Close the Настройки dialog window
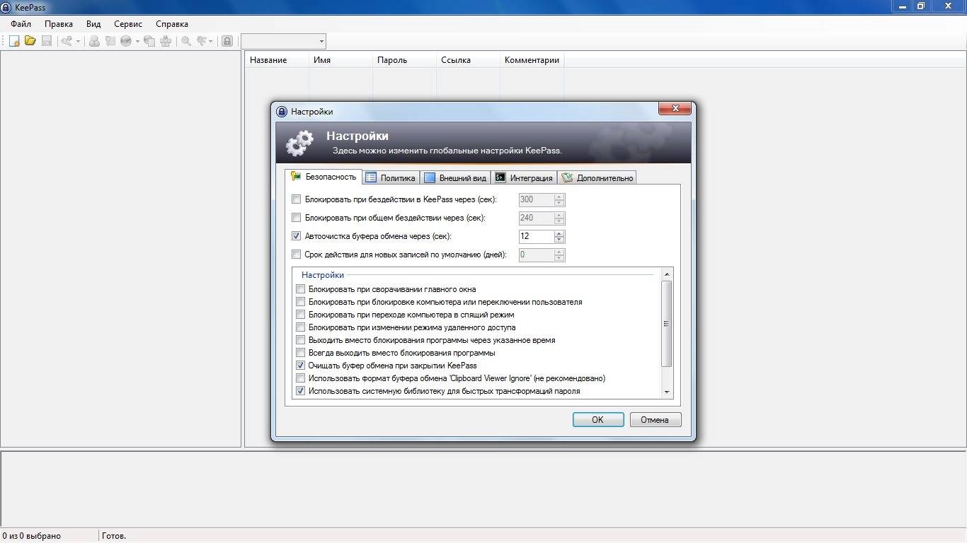The height and width of the screenshot is (543, 967). coord(675,108)
